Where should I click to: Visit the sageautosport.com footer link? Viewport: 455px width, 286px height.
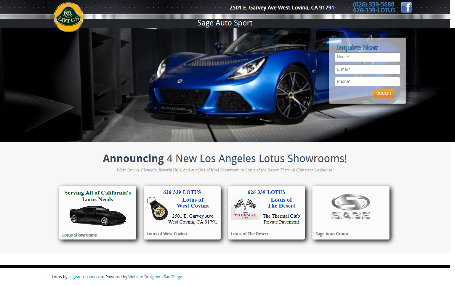pyautogui.click(x=86, y=277)
